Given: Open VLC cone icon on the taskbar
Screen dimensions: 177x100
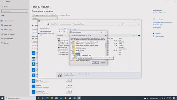Looking at the screenshot, I should pos(66,98).
